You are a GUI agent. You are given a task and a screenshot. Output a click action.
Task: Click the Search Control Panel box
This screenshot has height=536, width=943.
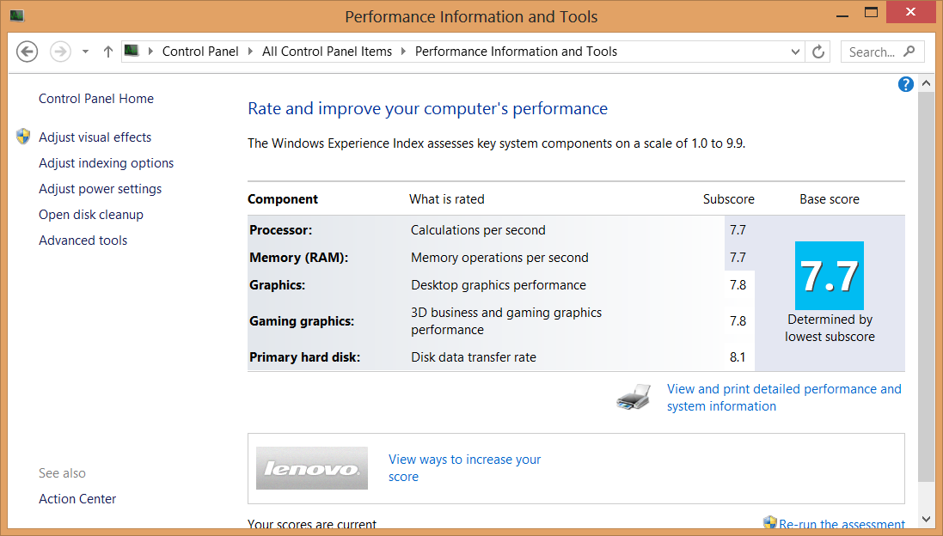pos(873,52)
